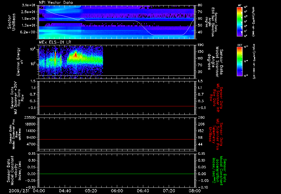Image resolution: width=281 pixels, height=194 pixels.
Task: Click the red "MU Scanner Int" axis label
Action: pyautogui.click(x=217, y=98)
